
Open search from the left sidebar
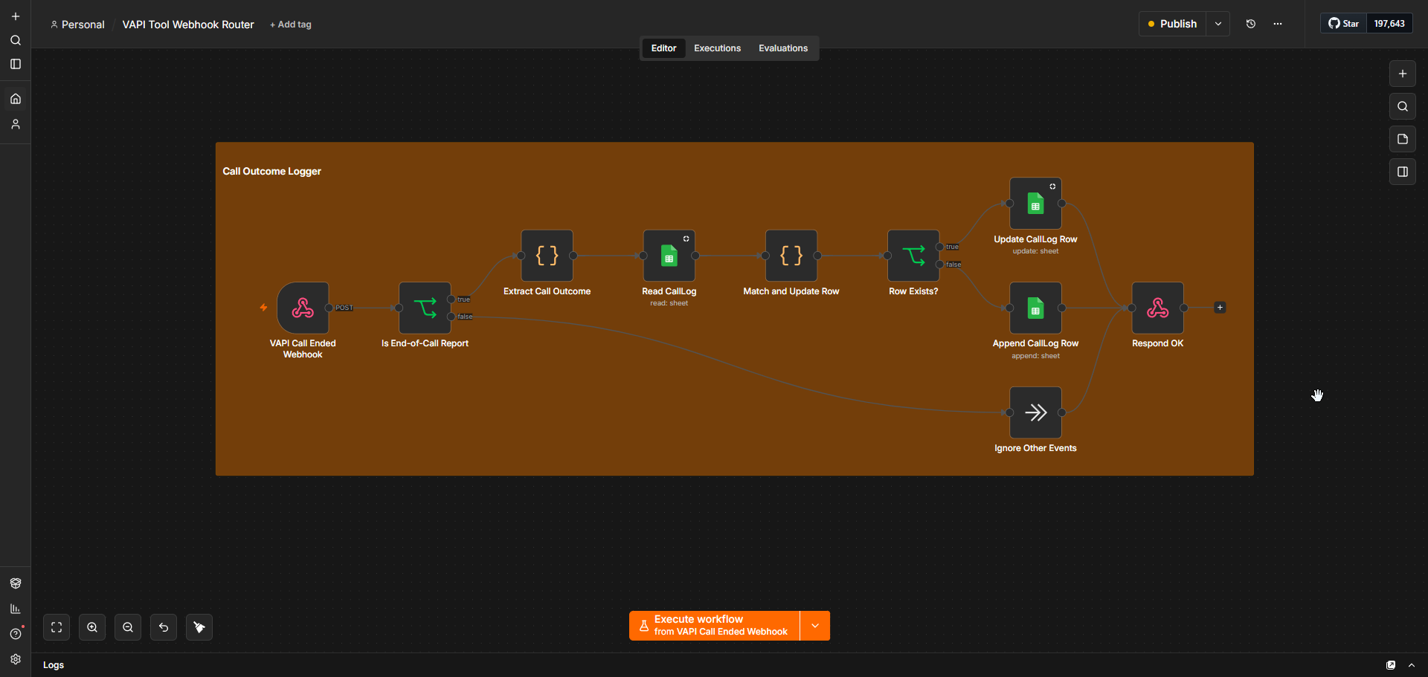click(16, 40)
